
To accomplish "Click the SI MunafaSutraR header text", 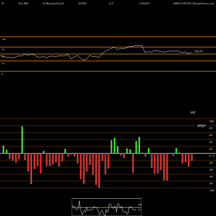I will [53, 3].
